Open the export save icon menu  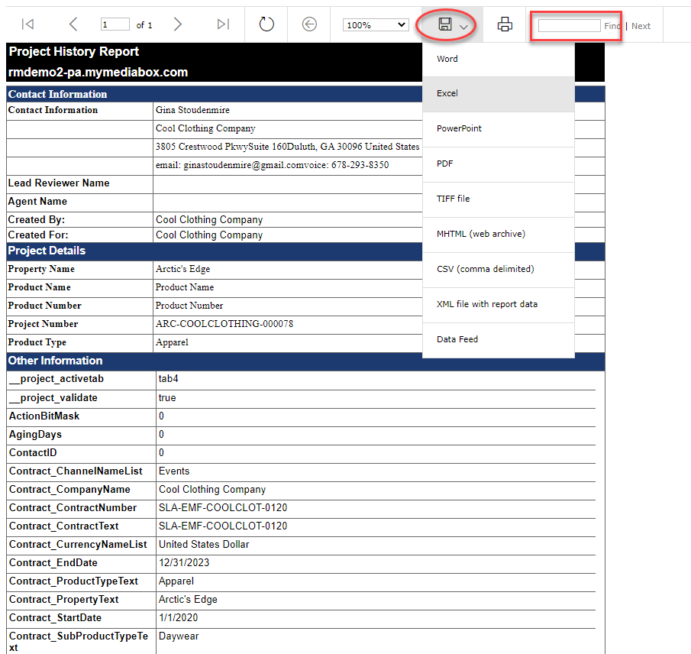click(452, 24)
